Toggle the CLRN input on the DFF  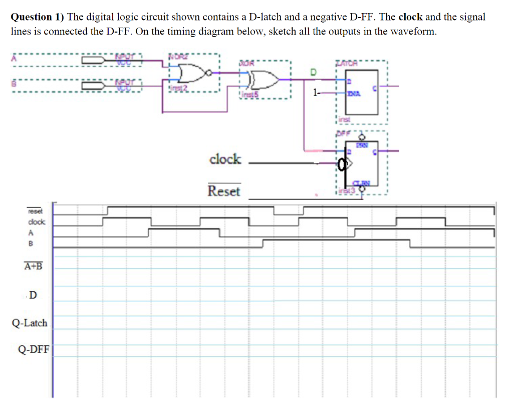click(362, 188)
